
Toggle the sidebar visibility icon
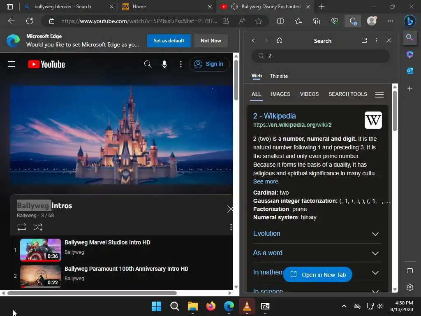coord(410,271)
